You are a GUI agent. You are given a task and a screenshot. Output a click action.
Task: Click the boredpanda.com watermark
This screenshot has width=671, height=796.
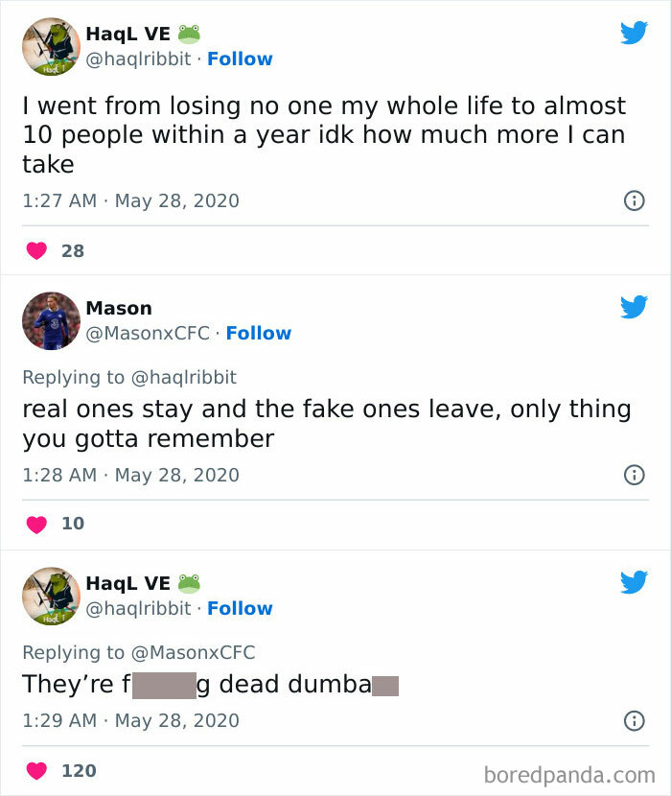(572, 772)
